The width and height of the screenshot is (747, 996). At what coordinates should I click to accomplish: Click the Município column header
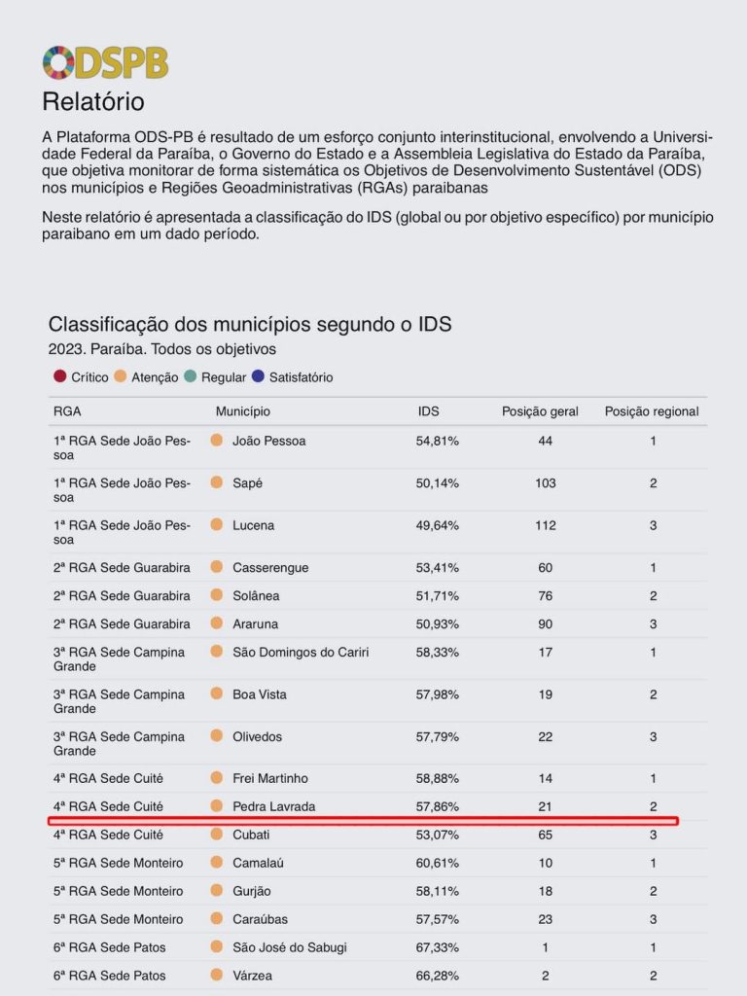point(242,411)
